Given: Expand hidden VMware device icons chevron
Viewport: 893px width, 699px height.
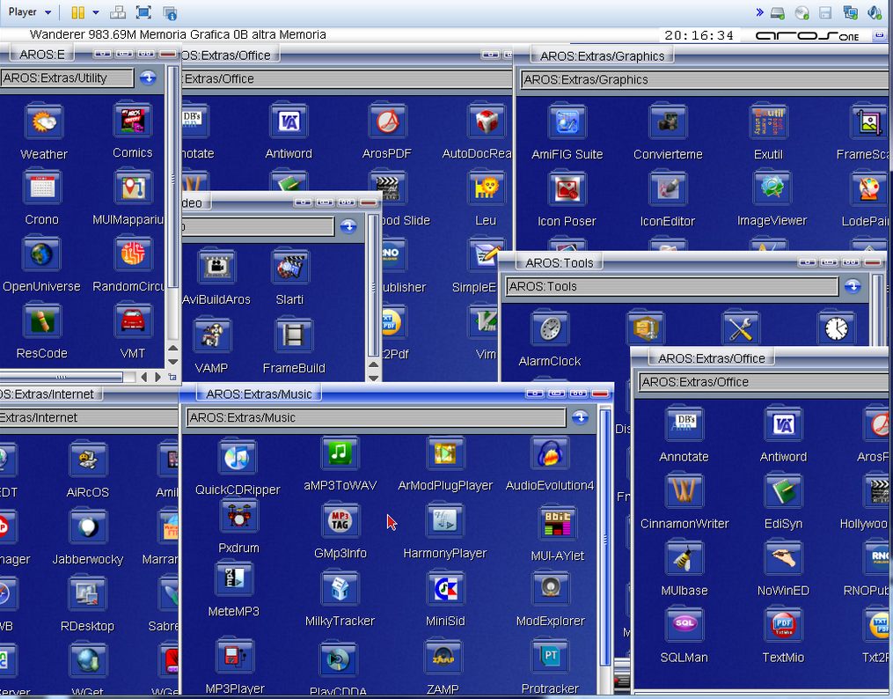Looking at the screenshot, I should tap(759, 12).
